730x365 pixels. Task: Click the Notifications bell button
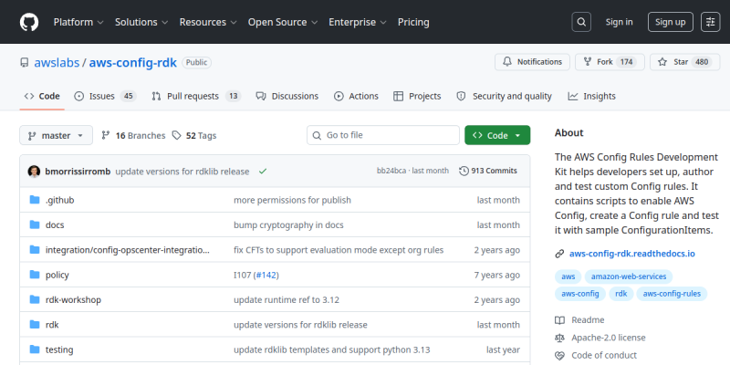[532, 62]
